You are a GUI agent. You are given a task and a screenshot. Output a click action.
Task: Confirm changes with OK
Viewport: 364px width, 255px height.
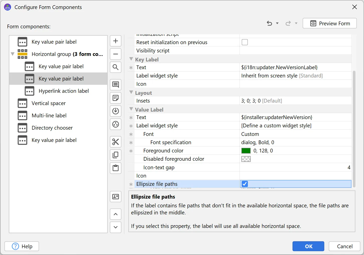coord(308,246)
